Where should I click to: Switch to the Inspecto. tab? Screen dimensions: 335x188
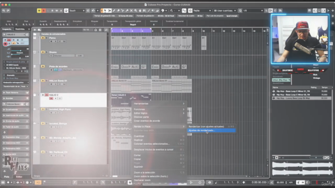pyautogui.click(x=7, y=29)
